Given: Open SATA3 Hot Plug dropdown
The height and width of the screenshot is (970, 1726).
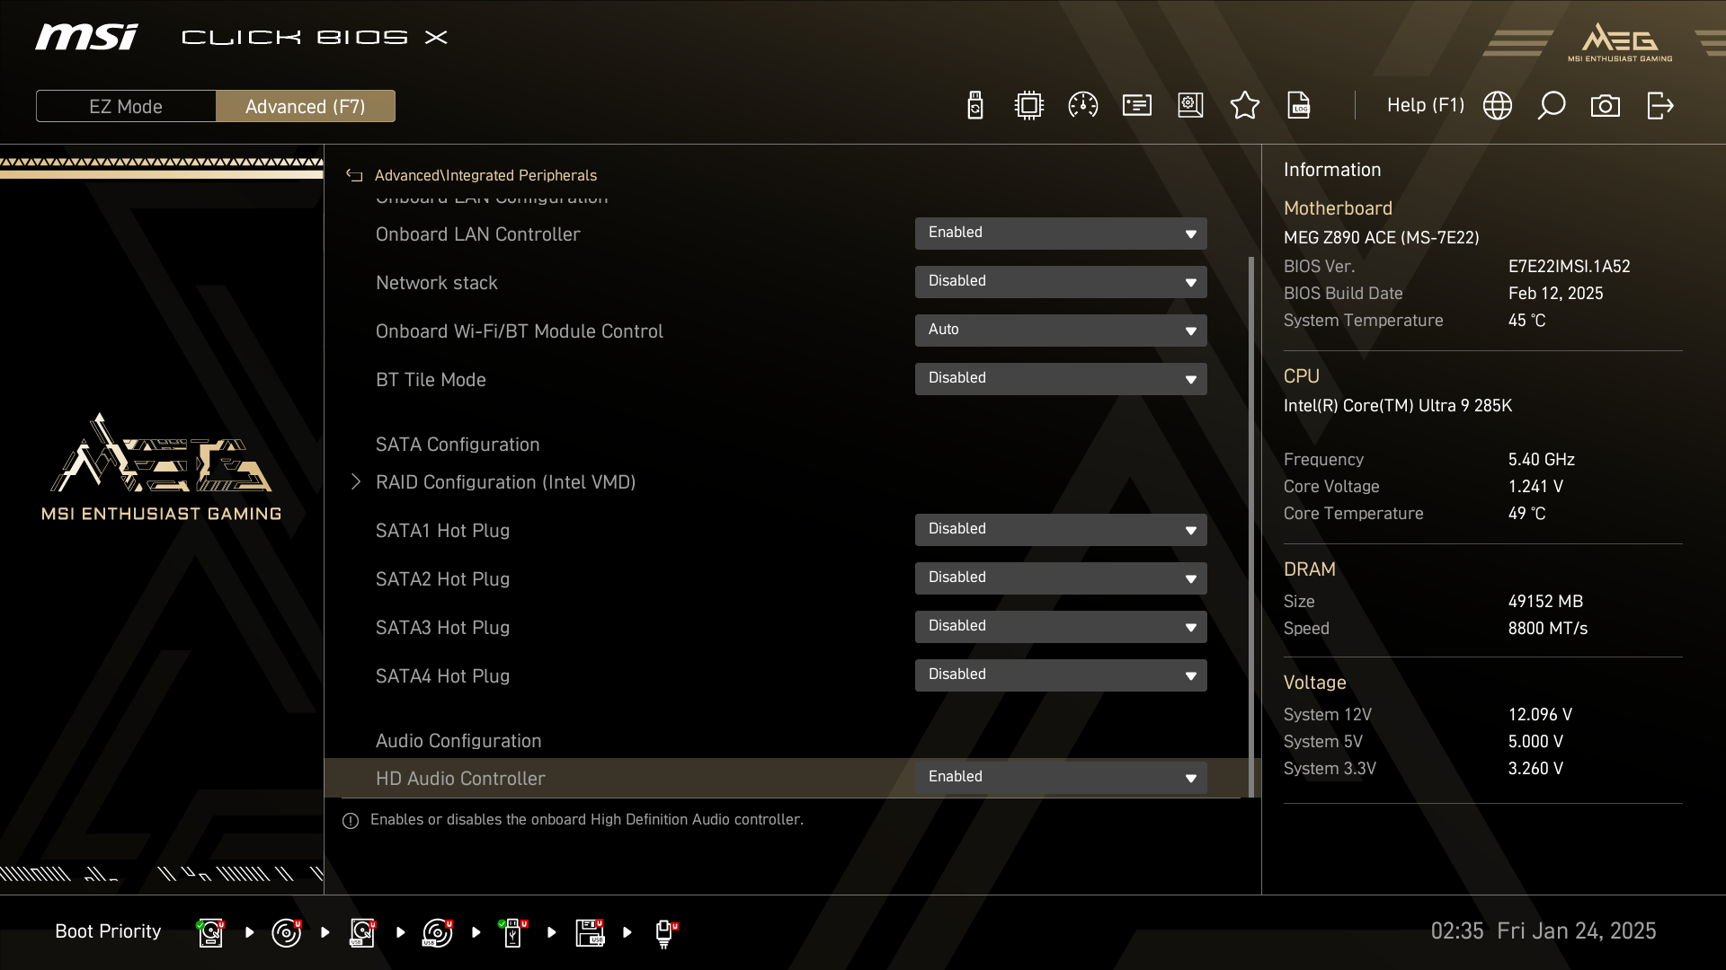Looking at the screenshot, I should [x=1061, y=627].
